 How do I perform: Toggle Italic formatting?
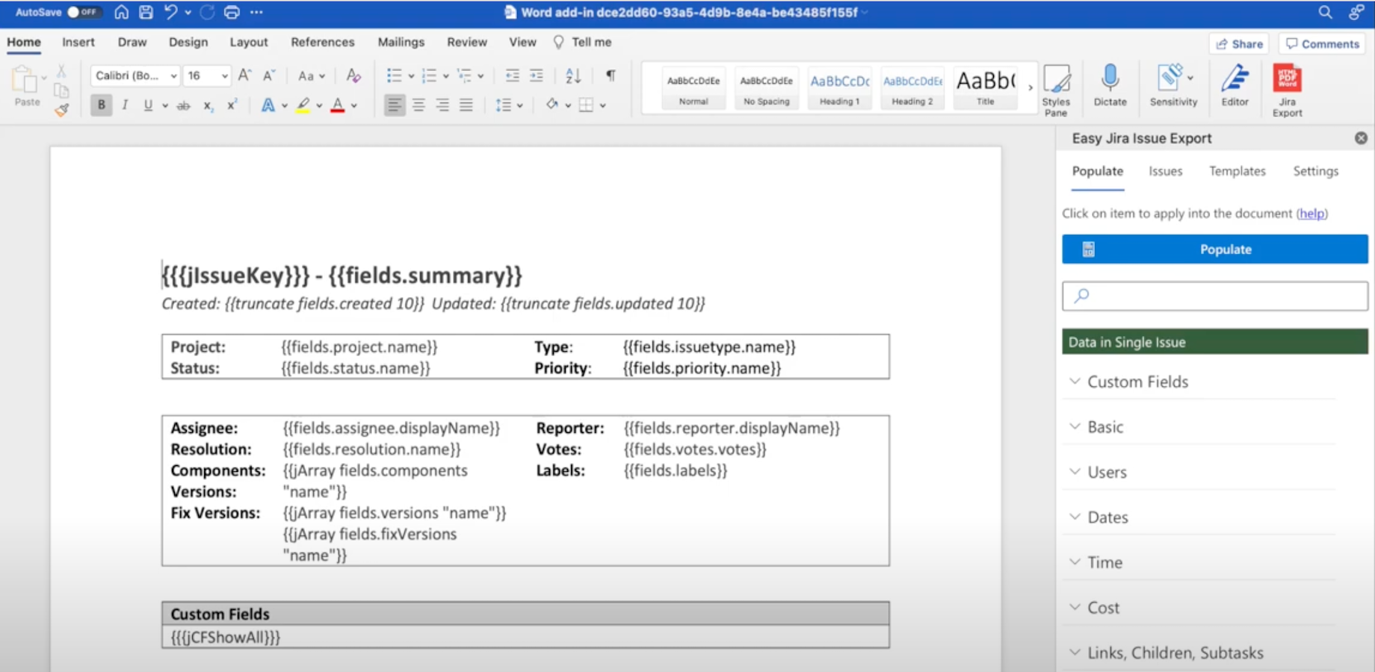pyautogui.click(x=125, y=105)
